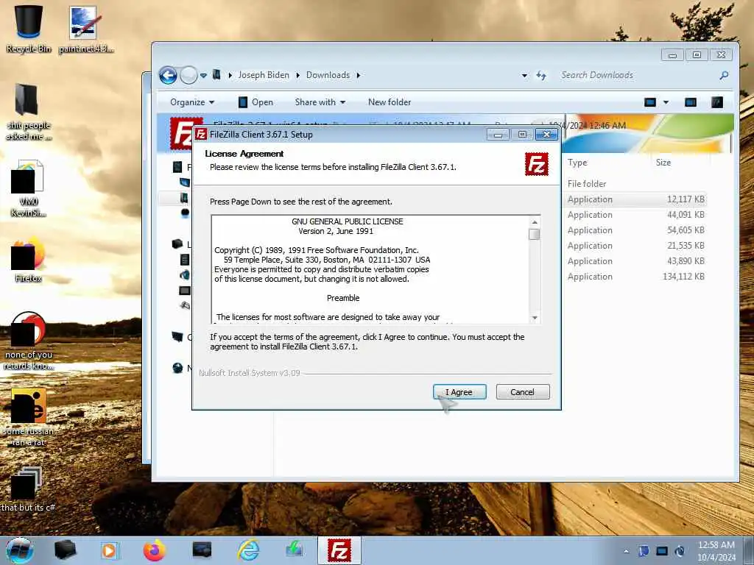Cancel the FileZilla setup dialog

click(522, 392)
